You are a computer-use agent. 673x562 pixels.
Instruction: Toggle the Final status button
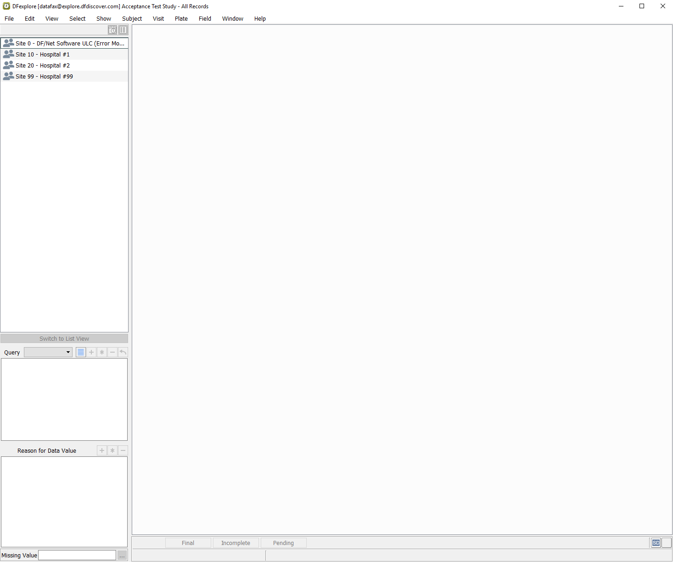pyautogui.click(x=188, y=543)
